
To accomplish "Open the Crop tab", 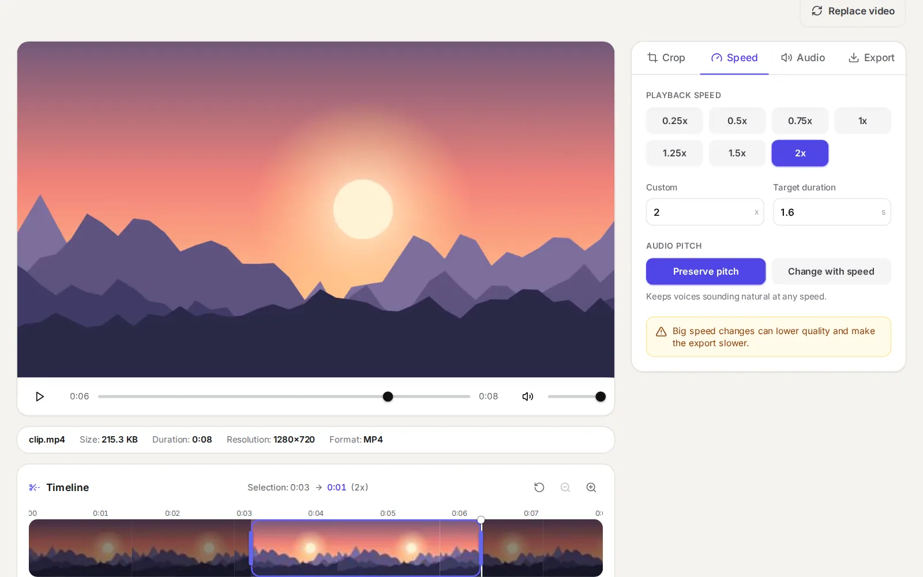I will point(666,58).
